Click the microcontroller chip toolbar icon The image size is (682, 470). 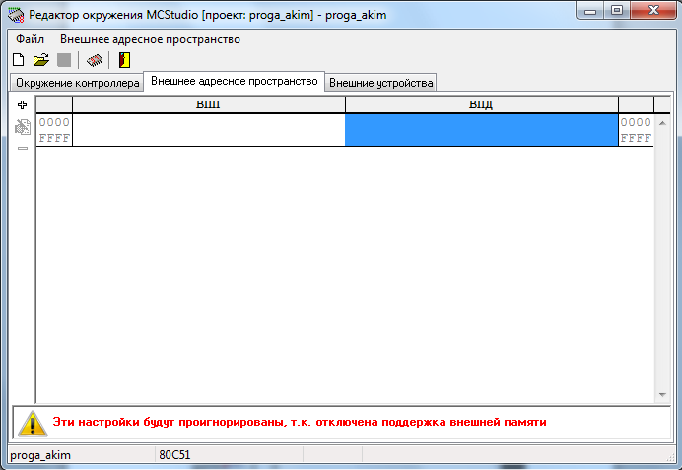pyautogui.click(x=95, y=60)
